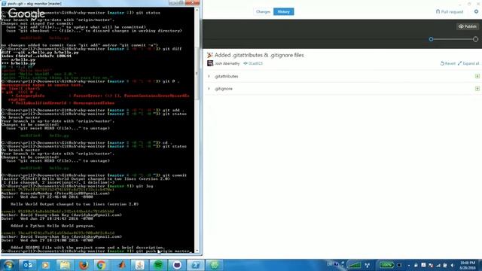482x271 pixels.
Task: Open File Explorer from the taskbar
Action: 65,265
